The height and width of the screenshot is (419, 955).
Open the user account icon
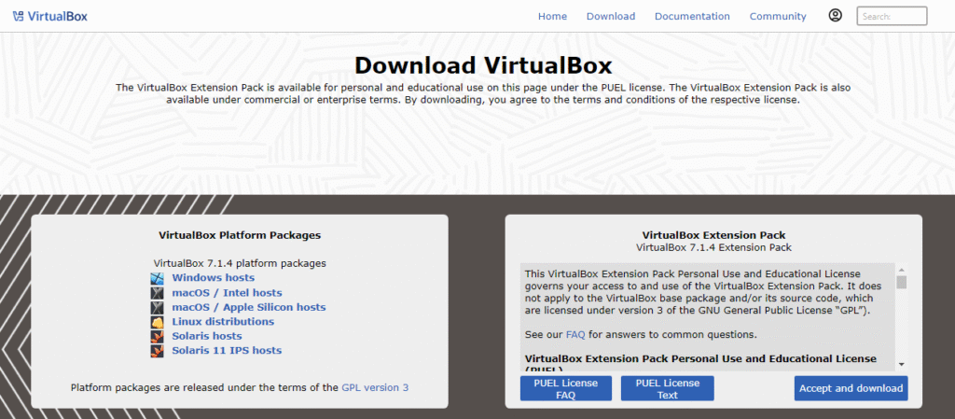tap(835, 16)
